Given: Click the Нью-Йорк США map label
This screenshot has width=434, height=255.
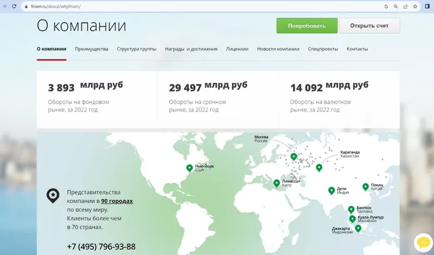Looking at the screenshot, I should point(205,168).
